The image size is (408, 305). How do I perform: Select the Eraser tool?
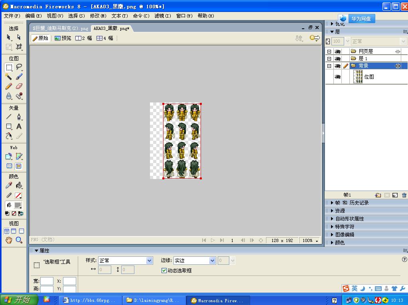[19, 86]
